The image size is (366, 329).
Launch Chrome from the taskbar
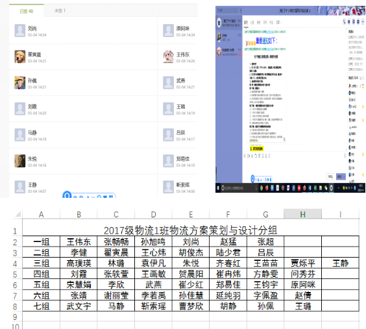click(x=262, y=188)
